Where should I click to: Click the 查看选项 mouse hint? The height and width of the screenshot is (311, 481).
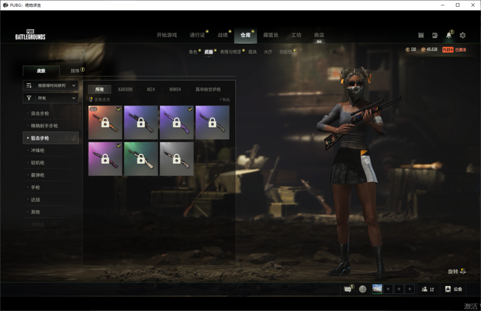coord(99,99)
